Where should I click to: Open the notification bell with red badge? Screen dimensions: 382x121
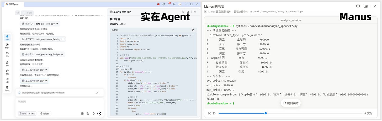click(x=169, y=4)
